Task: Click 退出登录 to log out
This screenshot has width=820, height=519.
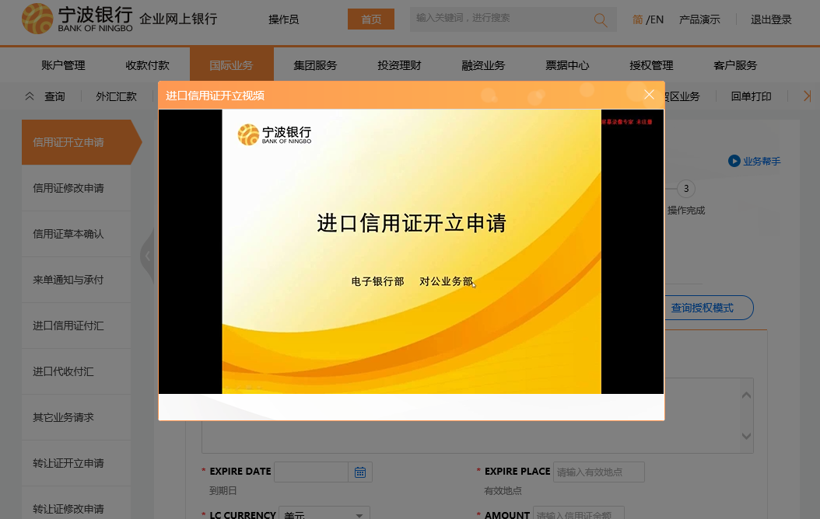Action: (x=771, y=19)
